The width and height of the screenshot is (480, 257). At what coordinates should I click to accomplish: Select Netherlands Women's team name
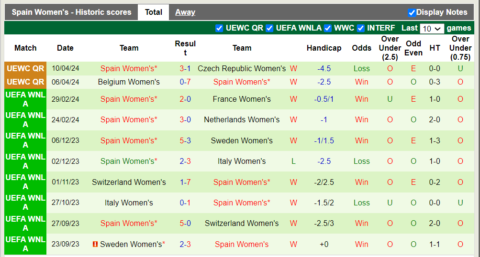[x=242, y=120]
